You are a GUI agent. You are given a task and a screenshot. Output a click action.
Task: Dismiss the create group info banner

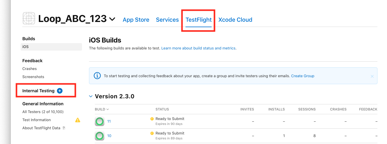point(372,76)
